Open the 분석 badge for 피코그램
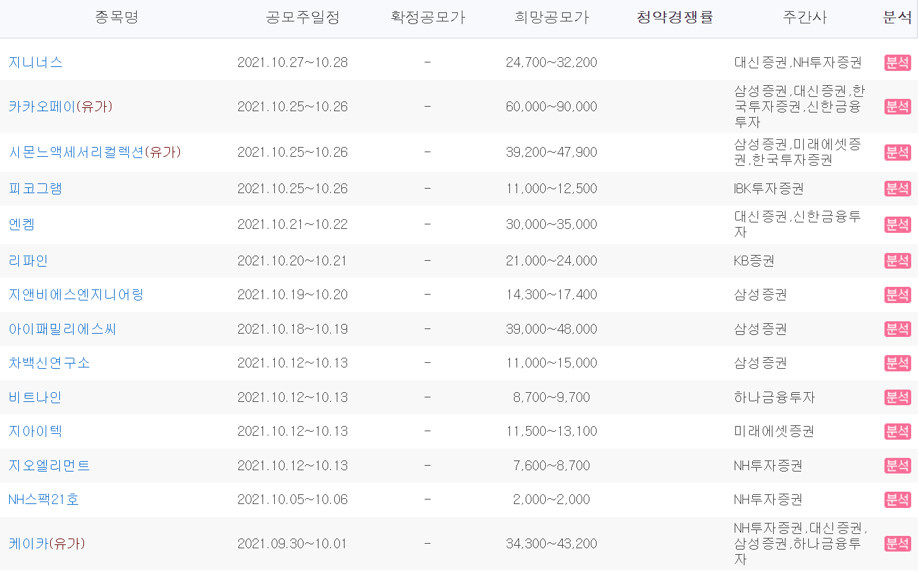919x573 pixels. (x=898, y=189)
